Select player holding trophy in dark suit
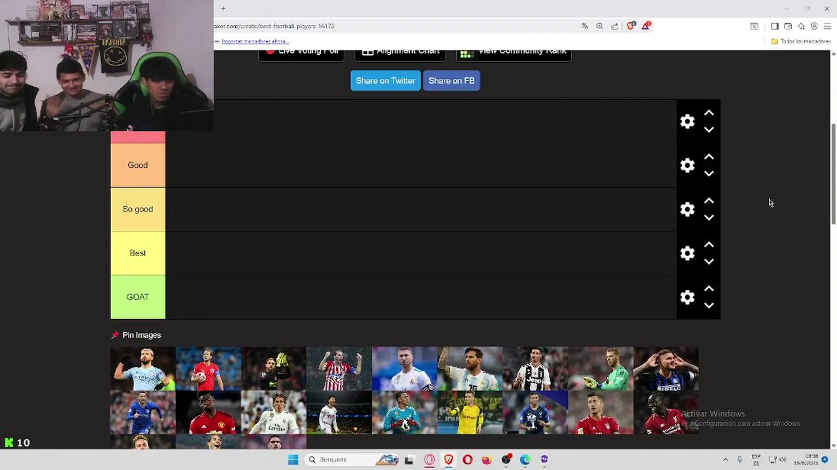 point(535,413)
